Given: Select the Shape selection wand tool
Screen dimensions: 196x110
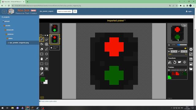Looking at the screenshot, I should (x=47, y=59).
